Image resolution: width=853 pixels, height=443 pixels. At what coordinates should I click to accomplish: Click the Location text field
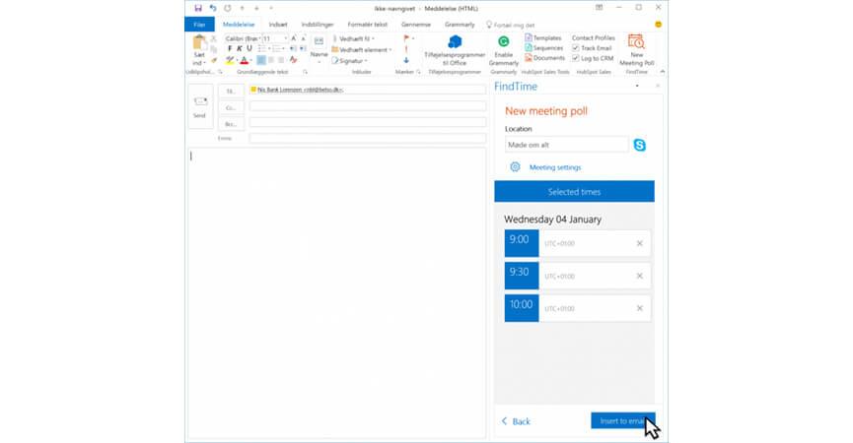(x=565, y=145)
